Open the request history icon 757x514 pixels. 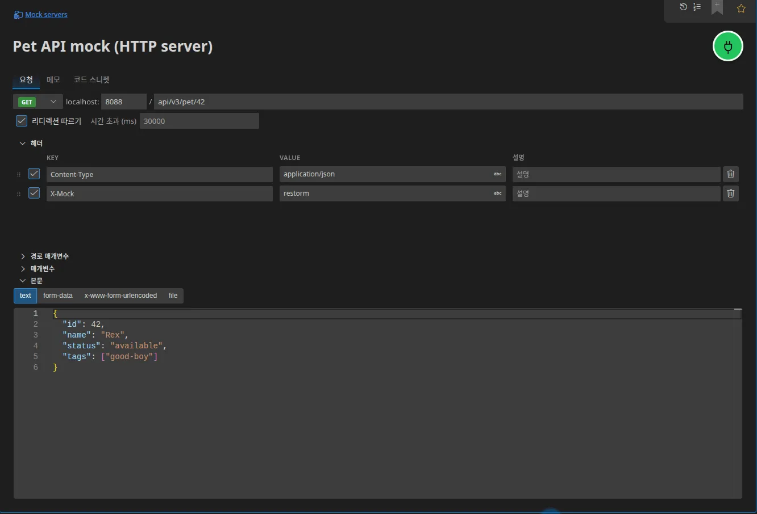click(x=683, y=7)
